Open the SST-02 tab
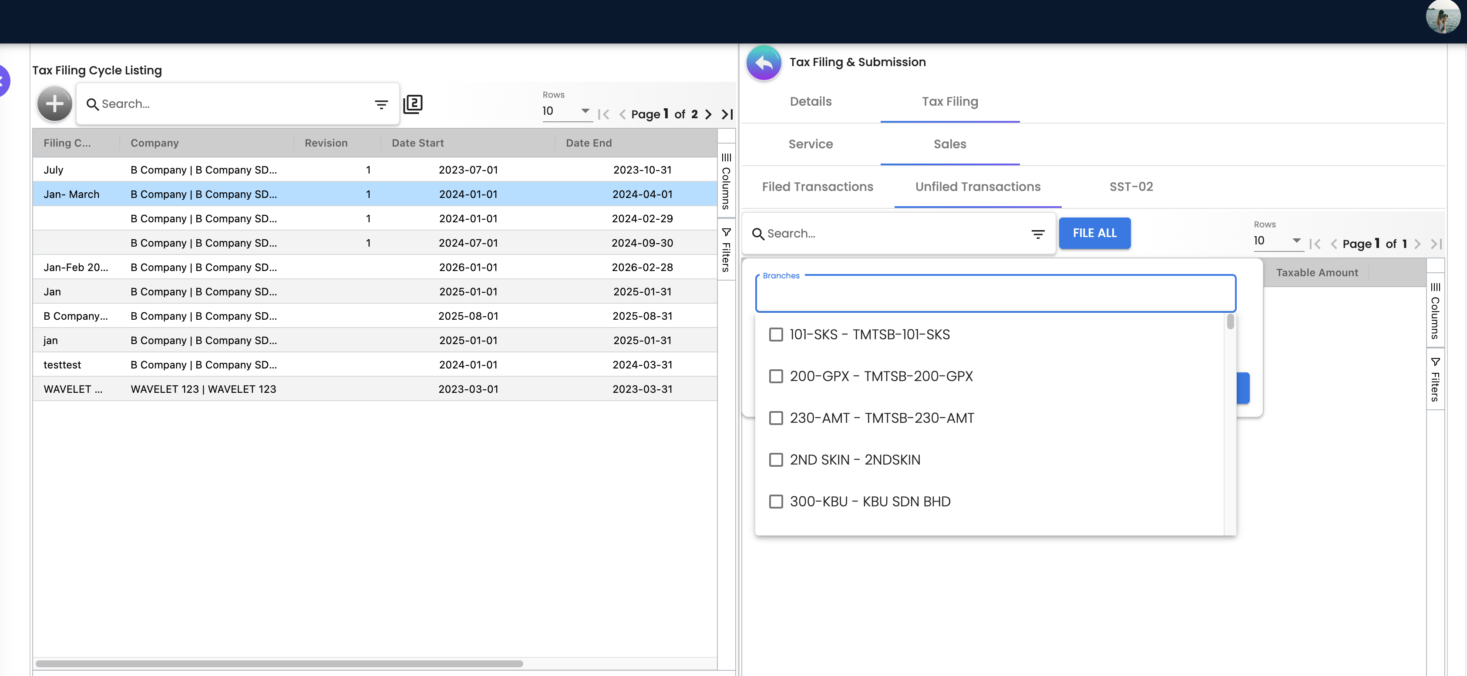Viewport: 1467px width, 676px height. click(x=1131, y=187)
